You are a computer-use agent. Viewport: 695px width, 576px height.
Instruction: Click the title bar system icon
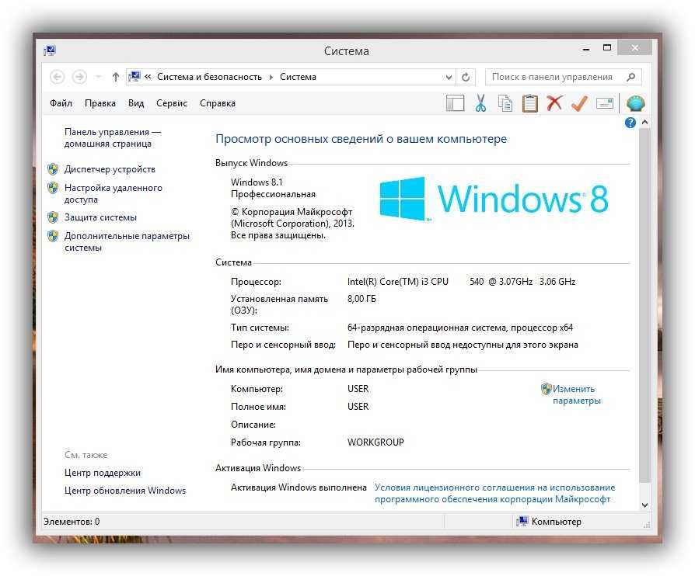point(50,50)
